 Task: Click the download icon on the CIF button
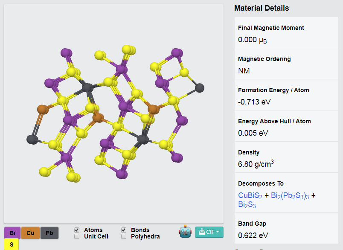202,232
